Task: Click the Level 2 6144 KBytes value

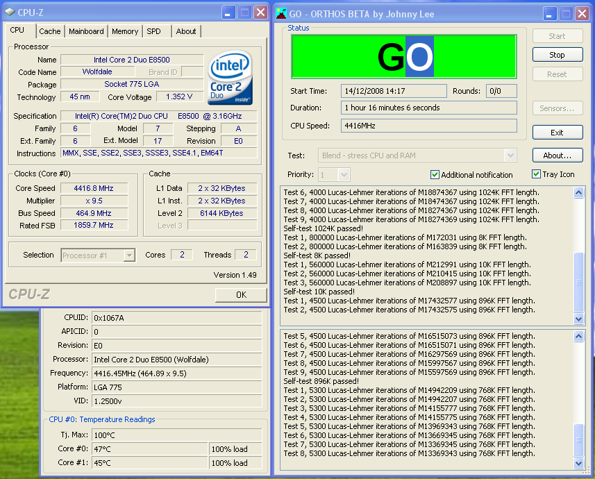Action: point(222,213)
